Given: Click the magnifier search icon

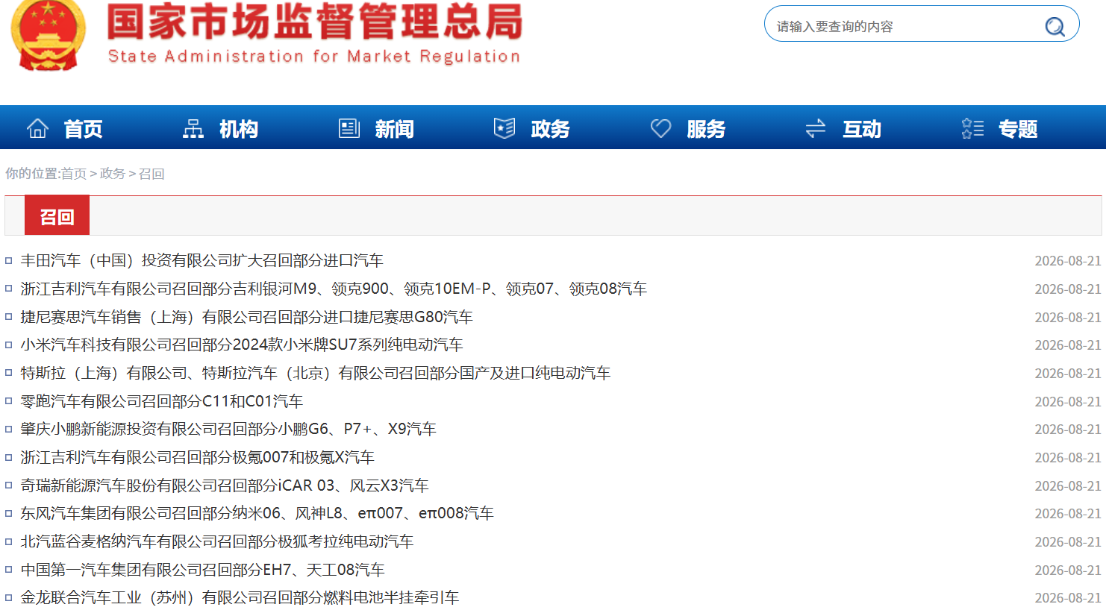Looking at the screenshot, I should [1055, 27].
